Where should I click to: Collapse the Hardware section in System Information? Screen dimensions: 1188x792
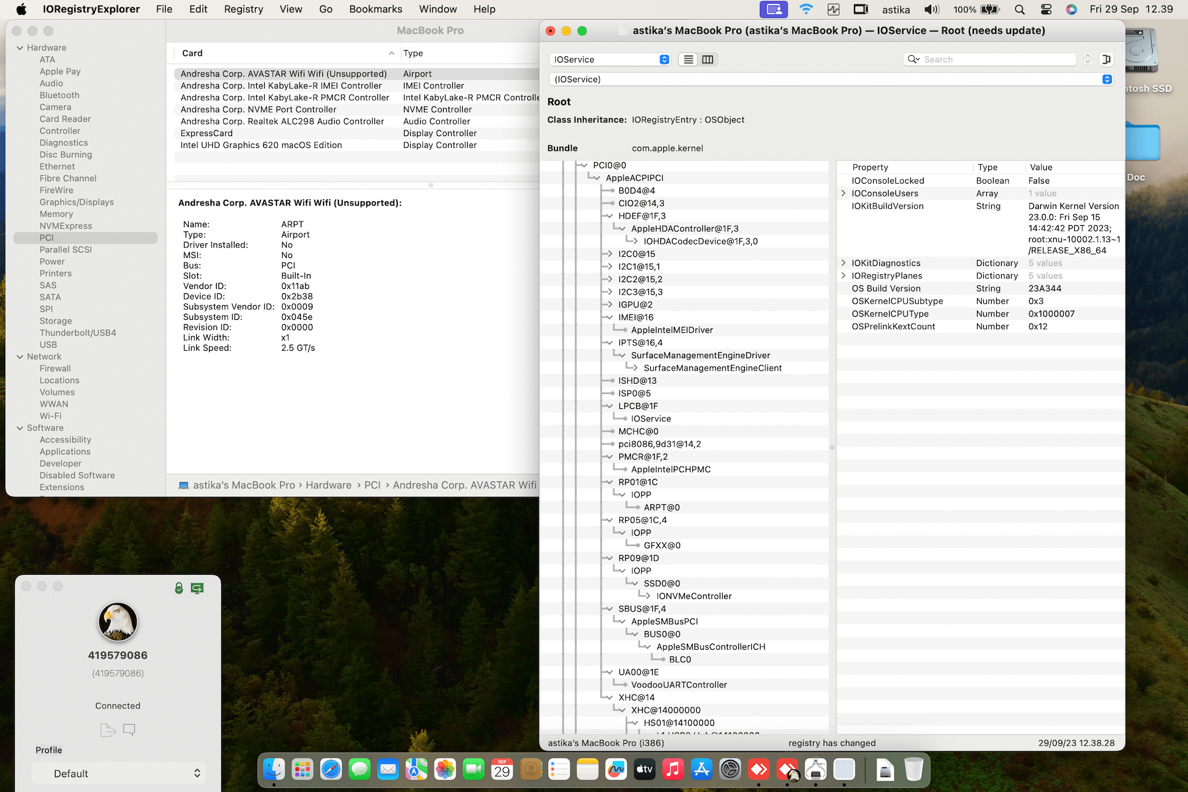20,48
